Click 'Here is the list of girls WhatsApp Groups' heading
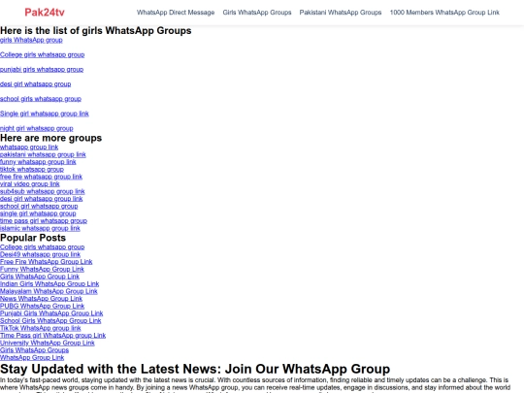Viewport: 524px width, 393px height. (95, 30)
